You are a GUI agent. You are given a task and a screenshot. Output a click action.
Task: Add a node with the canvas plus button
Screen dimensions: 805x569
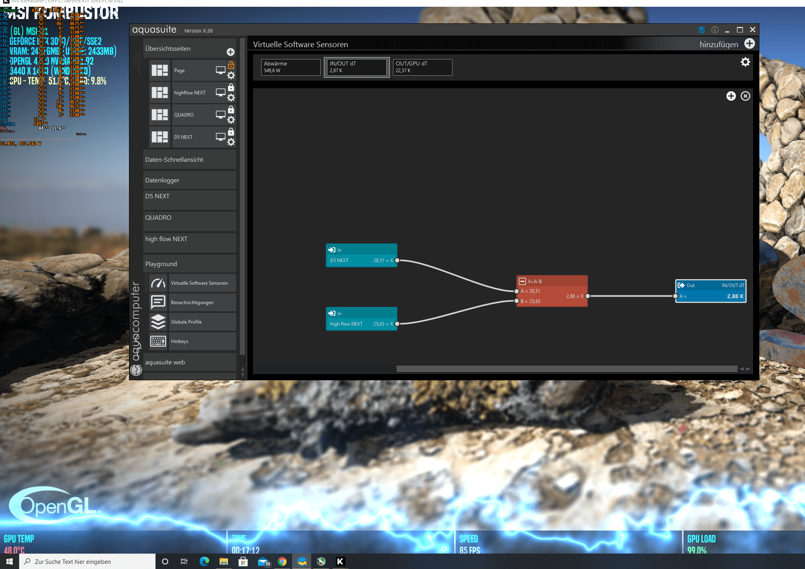click(x=731, y=96)
